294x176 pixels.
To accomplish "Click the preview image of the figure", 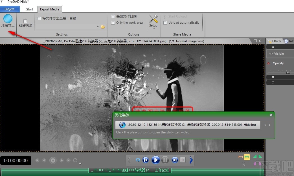I will point(132,98).
